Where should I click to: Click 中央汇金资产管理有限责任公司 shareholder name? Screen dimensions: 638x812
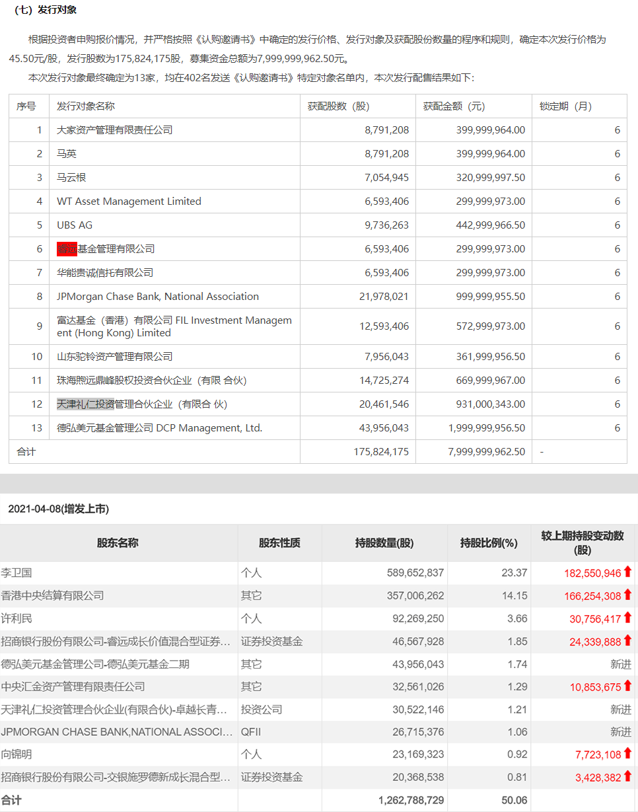tap(73, 686)
